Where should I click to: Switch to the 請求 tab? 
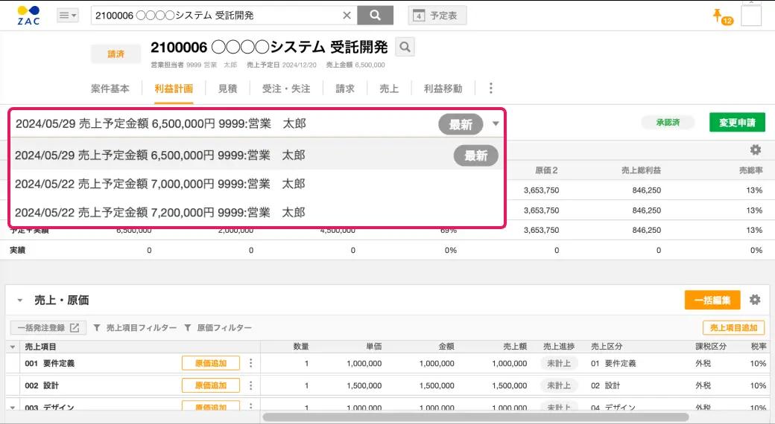click(345, 89)
